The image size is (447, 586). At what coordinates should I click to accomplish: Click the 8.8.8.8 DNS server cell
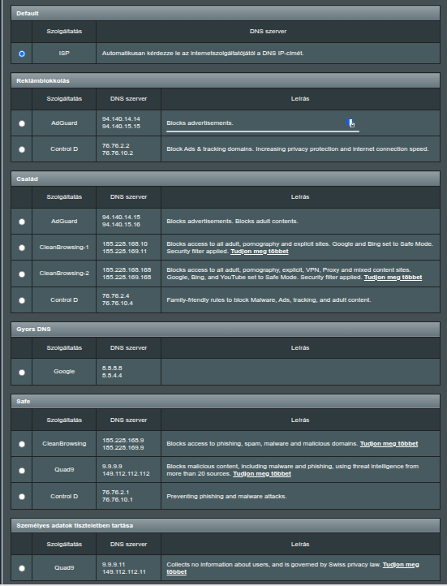tap(128, 372)
